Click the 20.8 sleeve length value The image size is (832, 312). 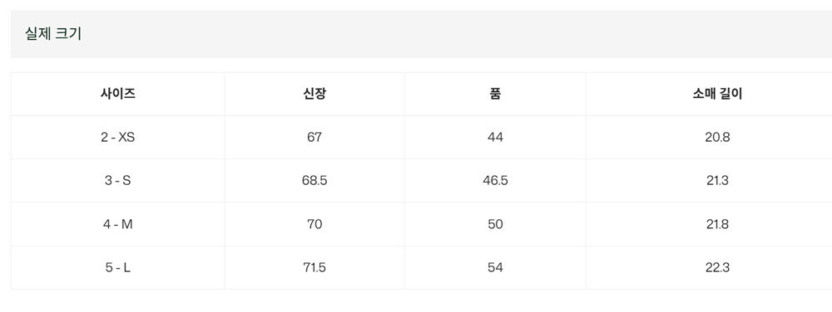pyautogui.click(x=717, y=138)
